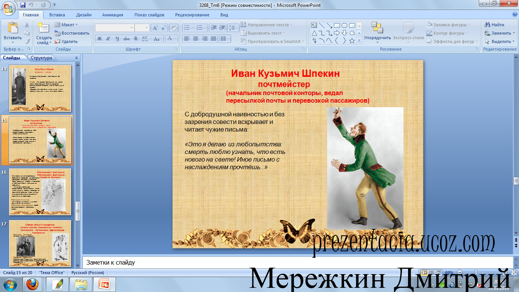Click the Format Painter brush icon
This screenshot has width=519, height=292.
(27, 41)
